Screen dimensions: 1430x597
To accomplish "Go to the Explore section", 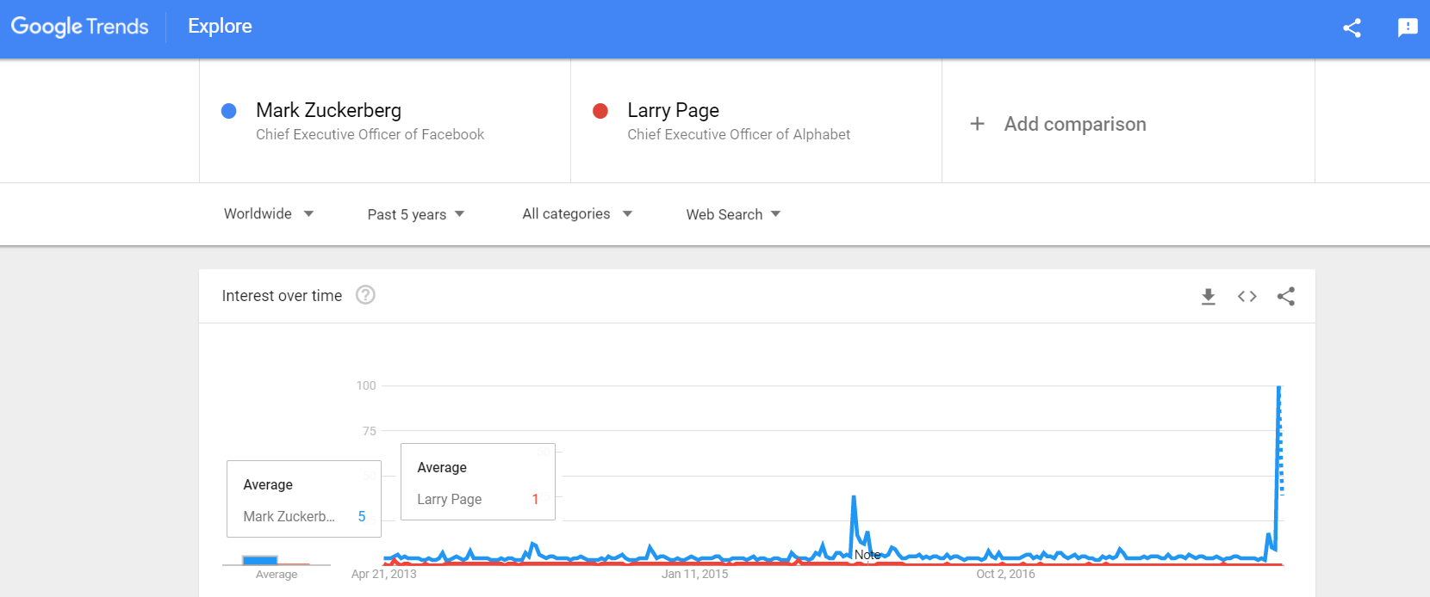I will click(219, 26).
